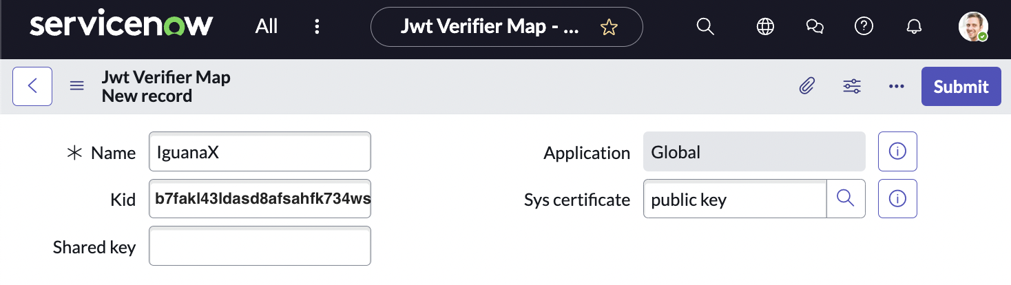
Task: Open the global search magnifier
Action: click(x=705, y=27)
